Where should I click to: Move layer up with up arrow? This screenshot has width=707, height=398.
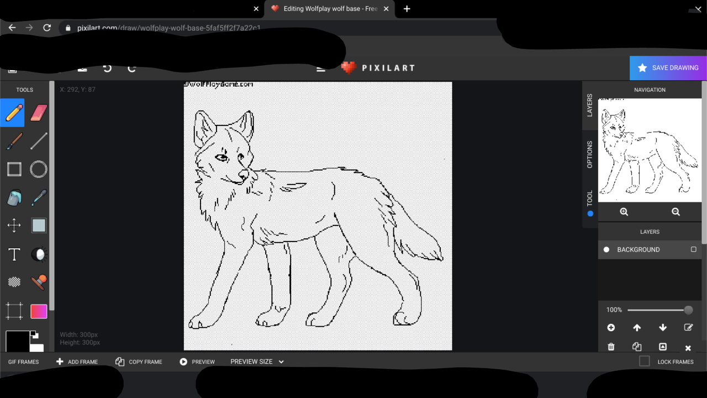[637, 328]
